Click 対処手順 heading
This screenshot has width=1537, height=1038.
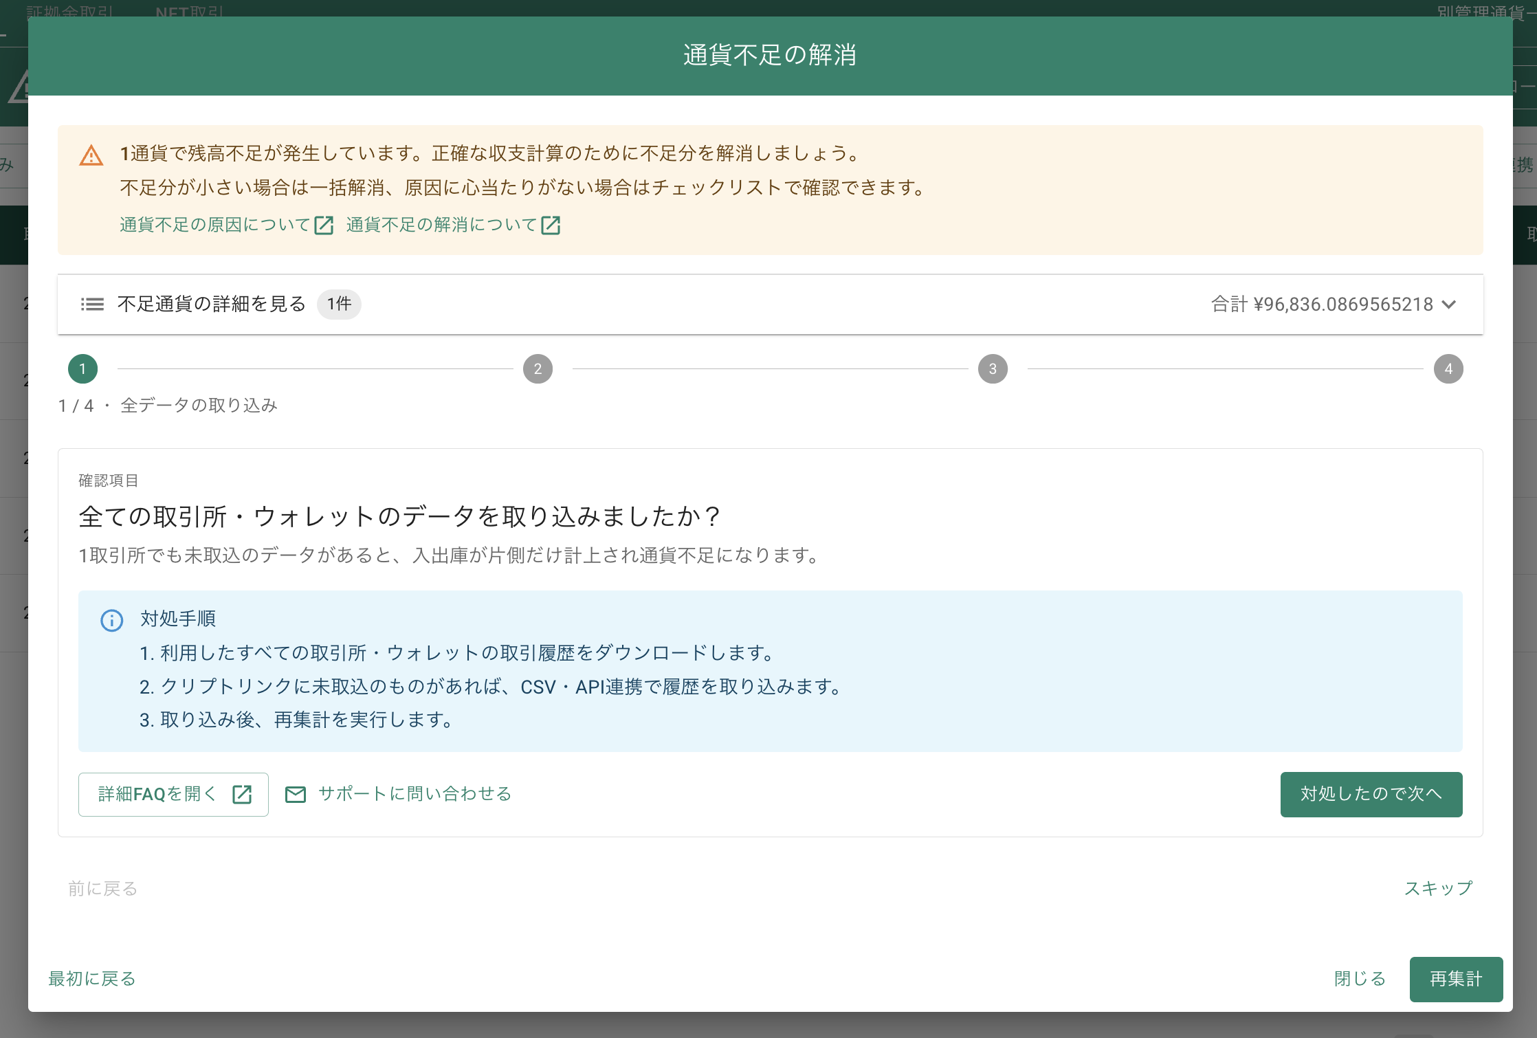pyautogui.click(x=178, y=619)
